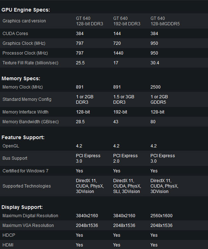This screenshot has height=249, width=208.
Task: Select the GT 640 128-bit DDR3 column header
Action: (89, 21)
